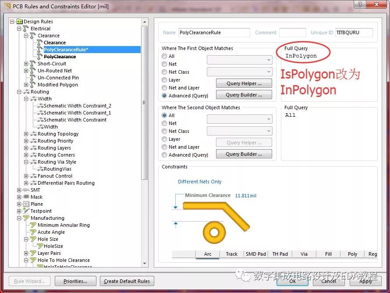Select Advanced (Query) for second object
390x293 pixels.
[x=164, y=155]
